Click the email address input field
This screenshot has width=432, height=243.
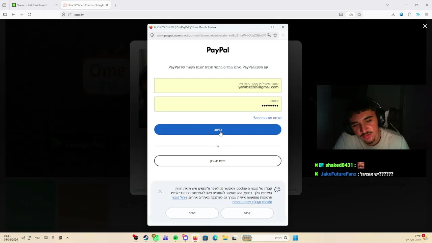[x=218, y=85]
